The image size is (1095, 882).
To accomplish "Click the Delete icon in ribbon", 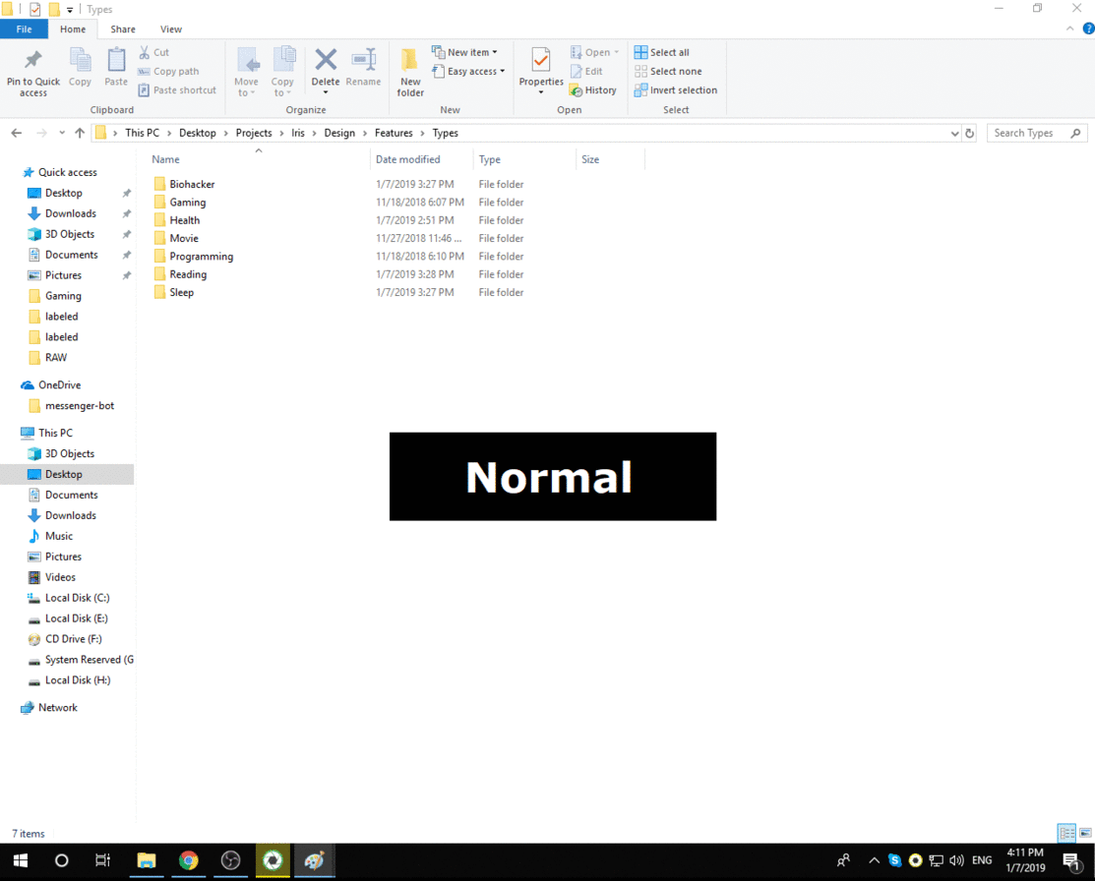I will click(326, 61).
